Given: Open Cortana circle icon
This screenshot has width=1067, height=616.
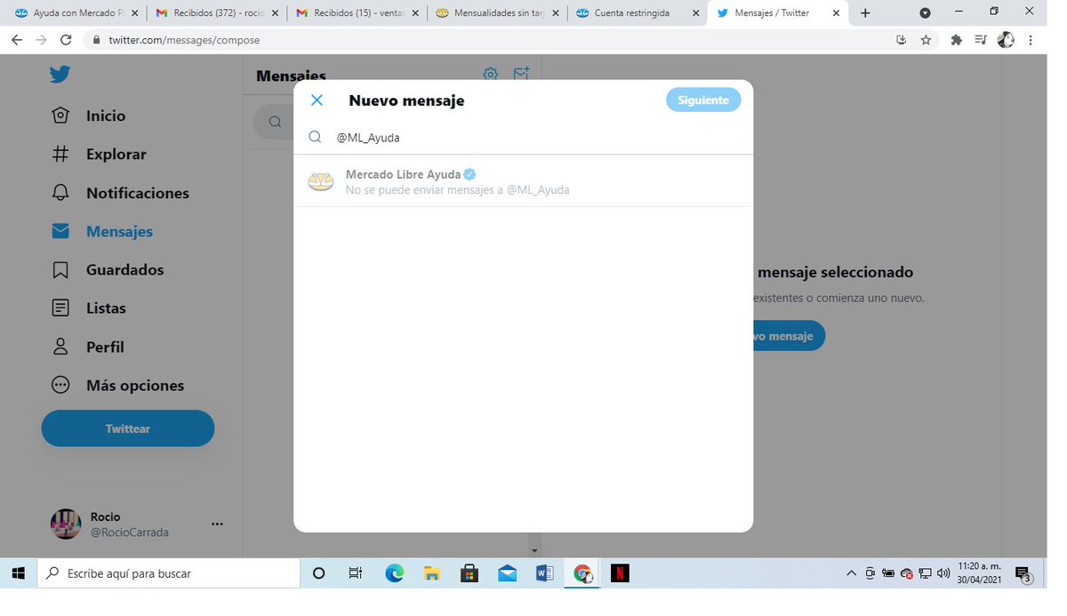Looking at the screenshot, I should (319, 573).
